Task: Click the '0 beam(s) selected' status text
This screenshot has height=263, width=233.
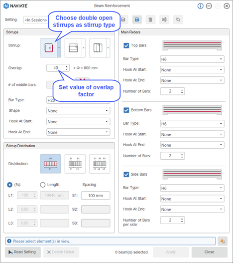Action: pos(132,252)
